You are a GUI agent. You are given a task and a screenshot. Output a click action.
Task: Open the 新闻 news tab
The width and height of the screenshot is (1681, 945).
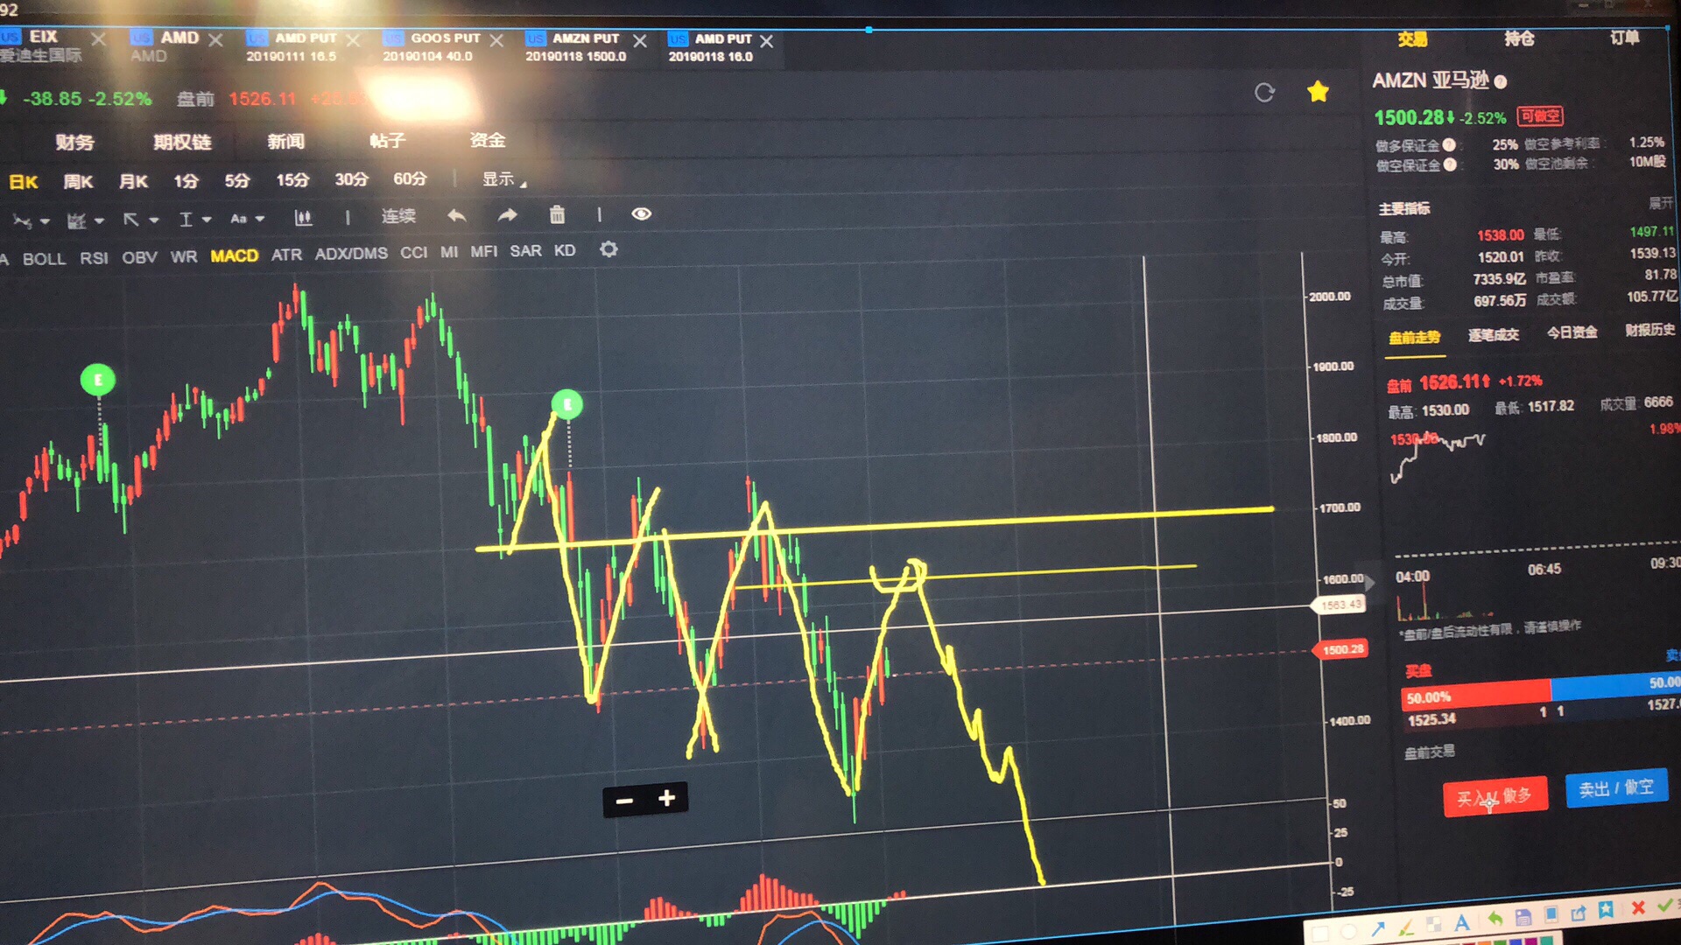point(285,141)
